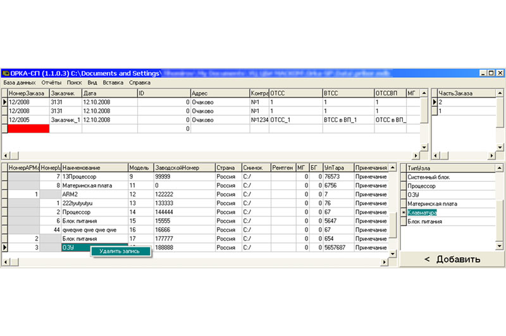Image resolution: width=506 pixels, height=336 pixels.
Task: Click the УпТара column header
Action: pyautogui.click(x=338, y=168)
